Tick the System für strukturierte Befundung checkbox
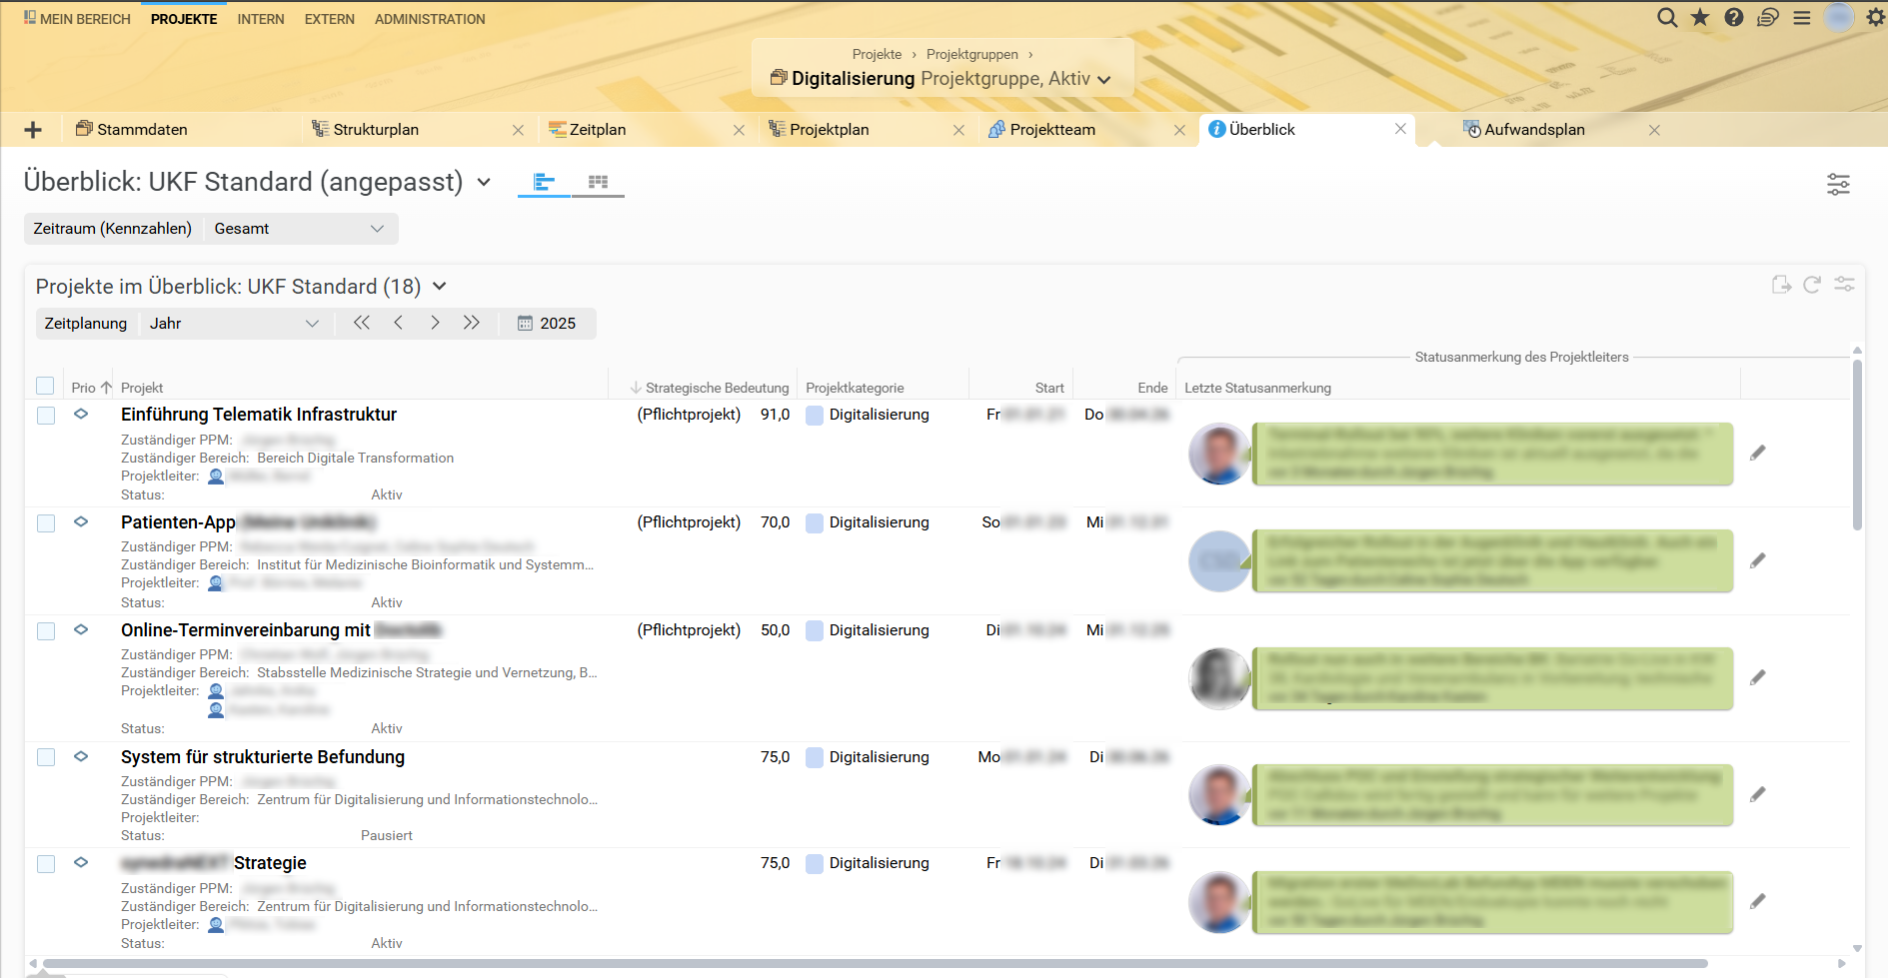The width and height of the screenshot is (1888, 978). pyautogui.click(x=46, y=757)
